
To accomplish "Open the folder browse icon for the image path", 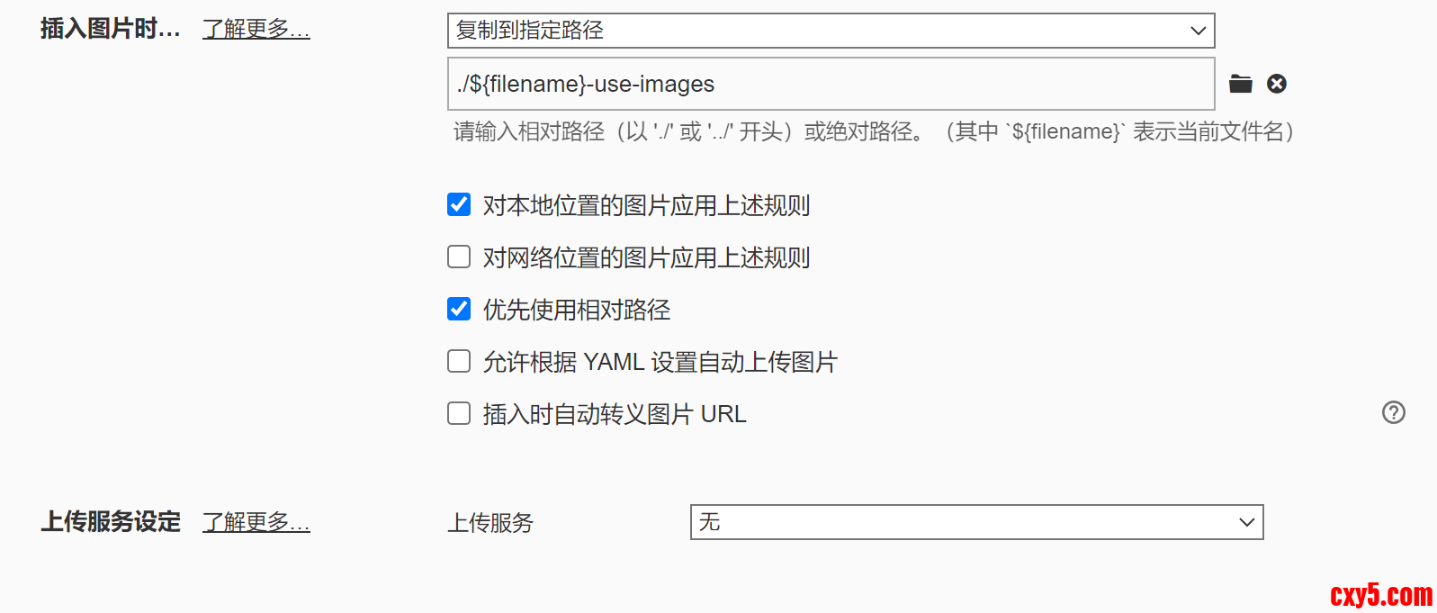I will tap(1240, 84).
